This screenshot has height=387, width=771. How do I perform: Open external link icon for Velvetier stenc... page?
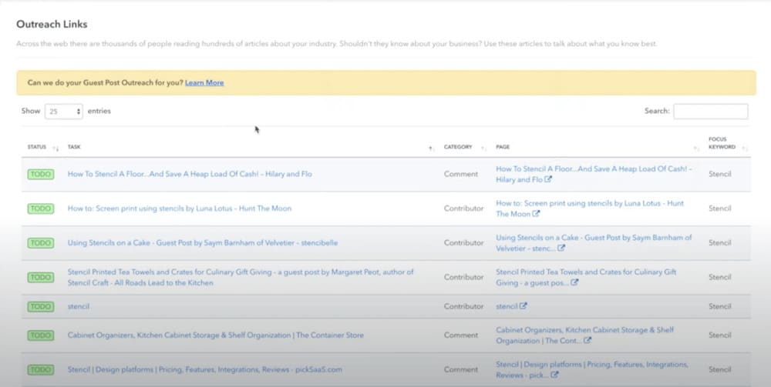561,249
